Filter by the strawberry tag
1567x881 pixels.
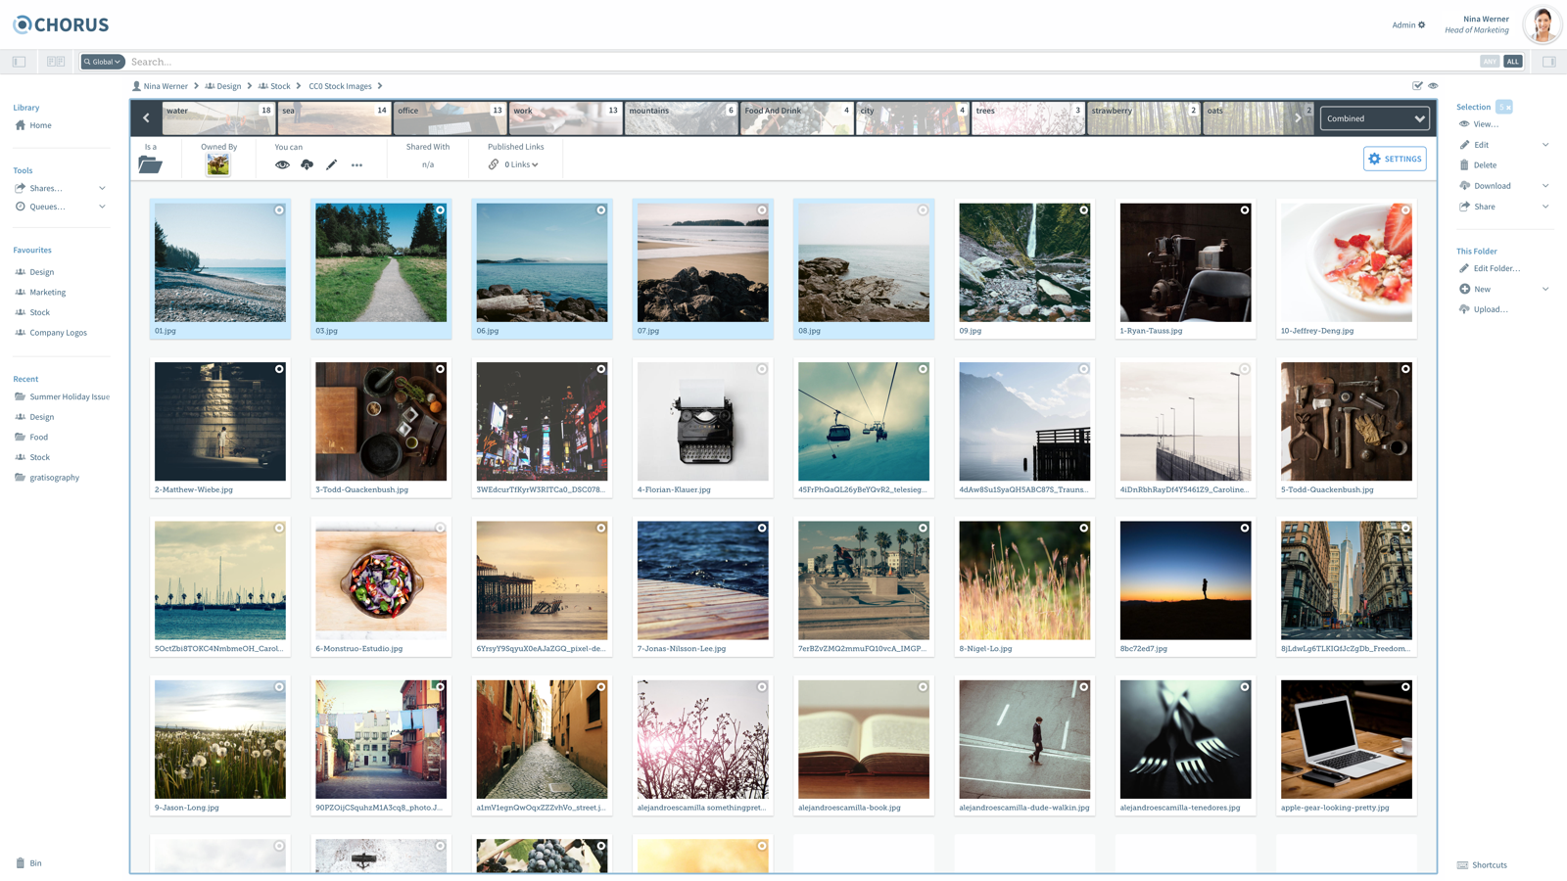coord(1144,118)
